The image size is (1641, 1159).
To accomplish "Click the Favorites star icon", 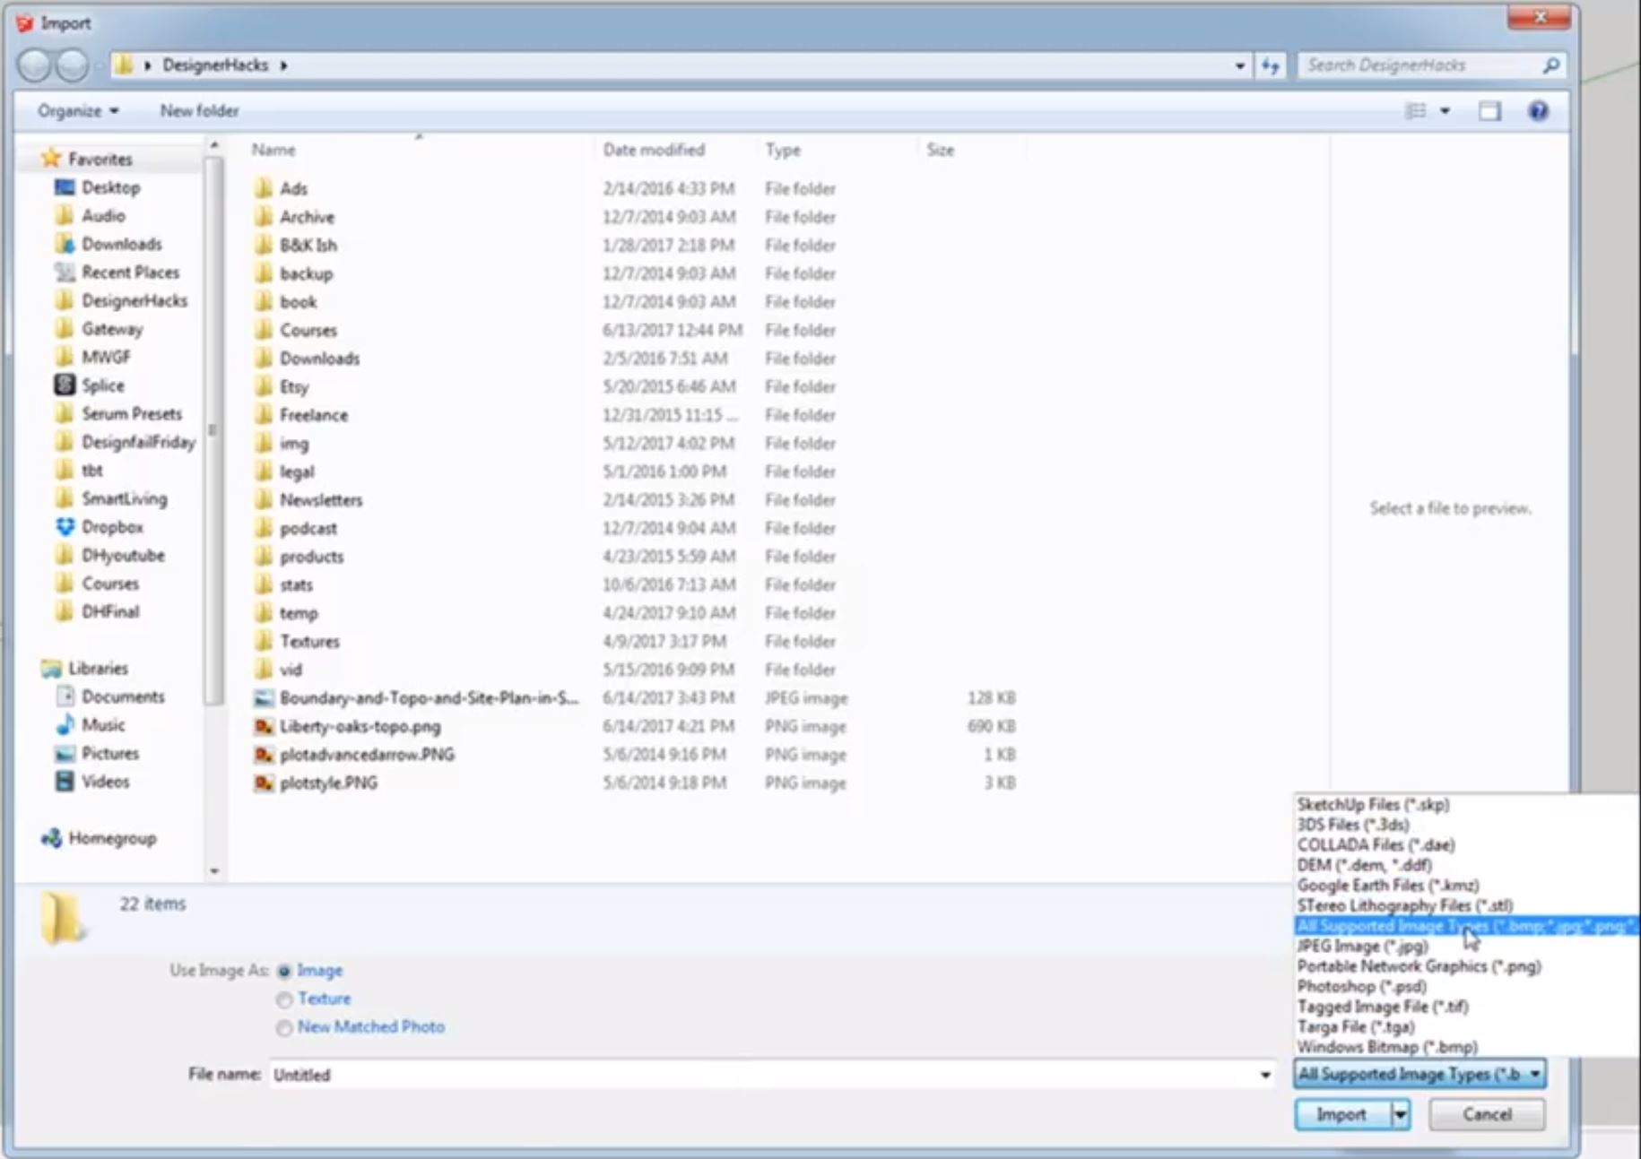I will pyautogui.click(x=51, y=159).
